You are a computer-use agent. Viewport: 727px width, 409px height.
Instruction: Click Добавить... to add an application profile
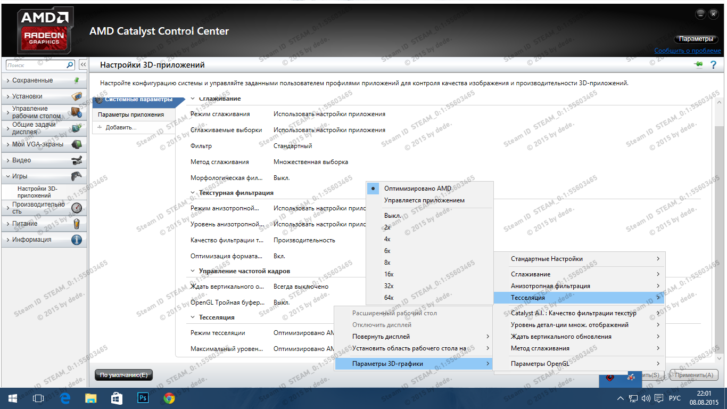[121, 127]
